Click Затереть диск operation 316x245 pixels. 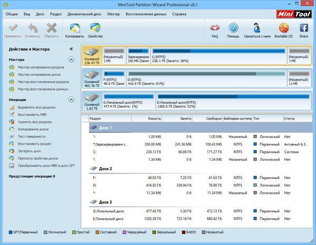[x=29, y=151]
